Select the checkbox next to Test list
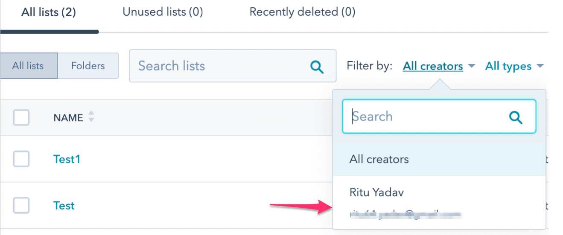The width and height of the screenshot is (563, 235). 21,206
